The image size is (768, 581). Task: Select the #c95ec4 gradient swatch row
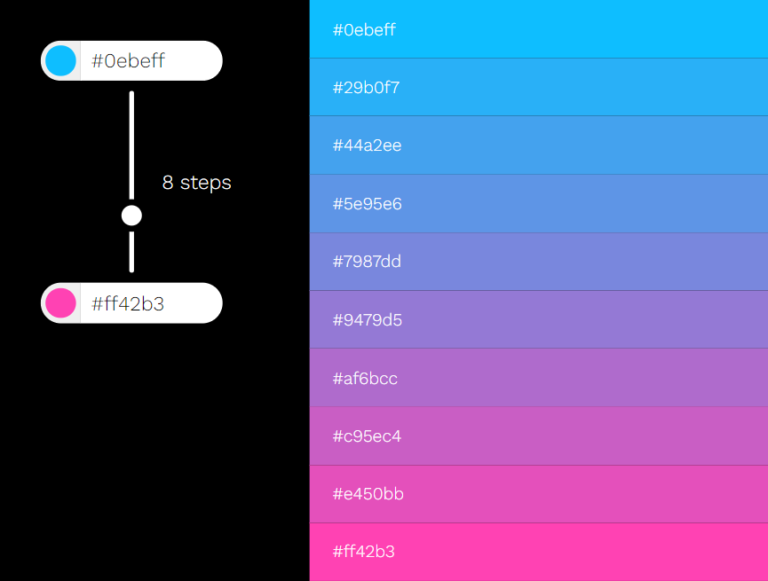click(x=539, y=436)
